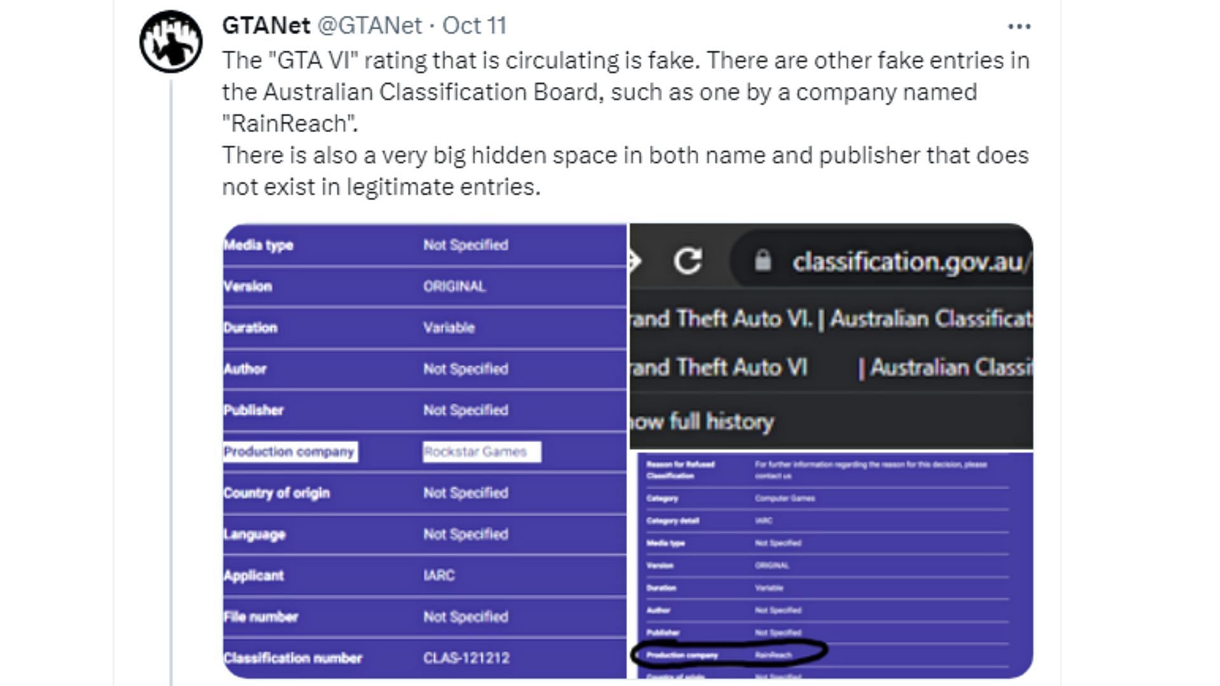Click the browser reload icon in screenshot
Screen dimensions: 1220x686
688,260
